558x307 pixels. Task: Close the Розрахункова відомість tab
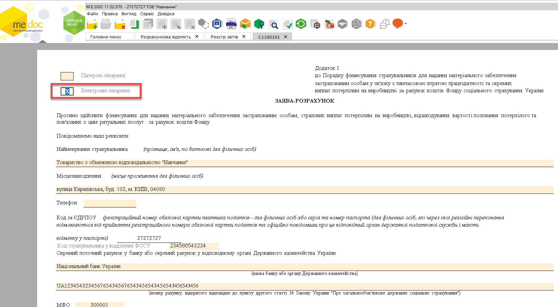tap(197, 36)
